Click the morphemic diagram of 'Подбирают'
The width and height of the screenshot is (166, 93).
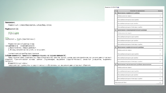click(x=13, y=33)
